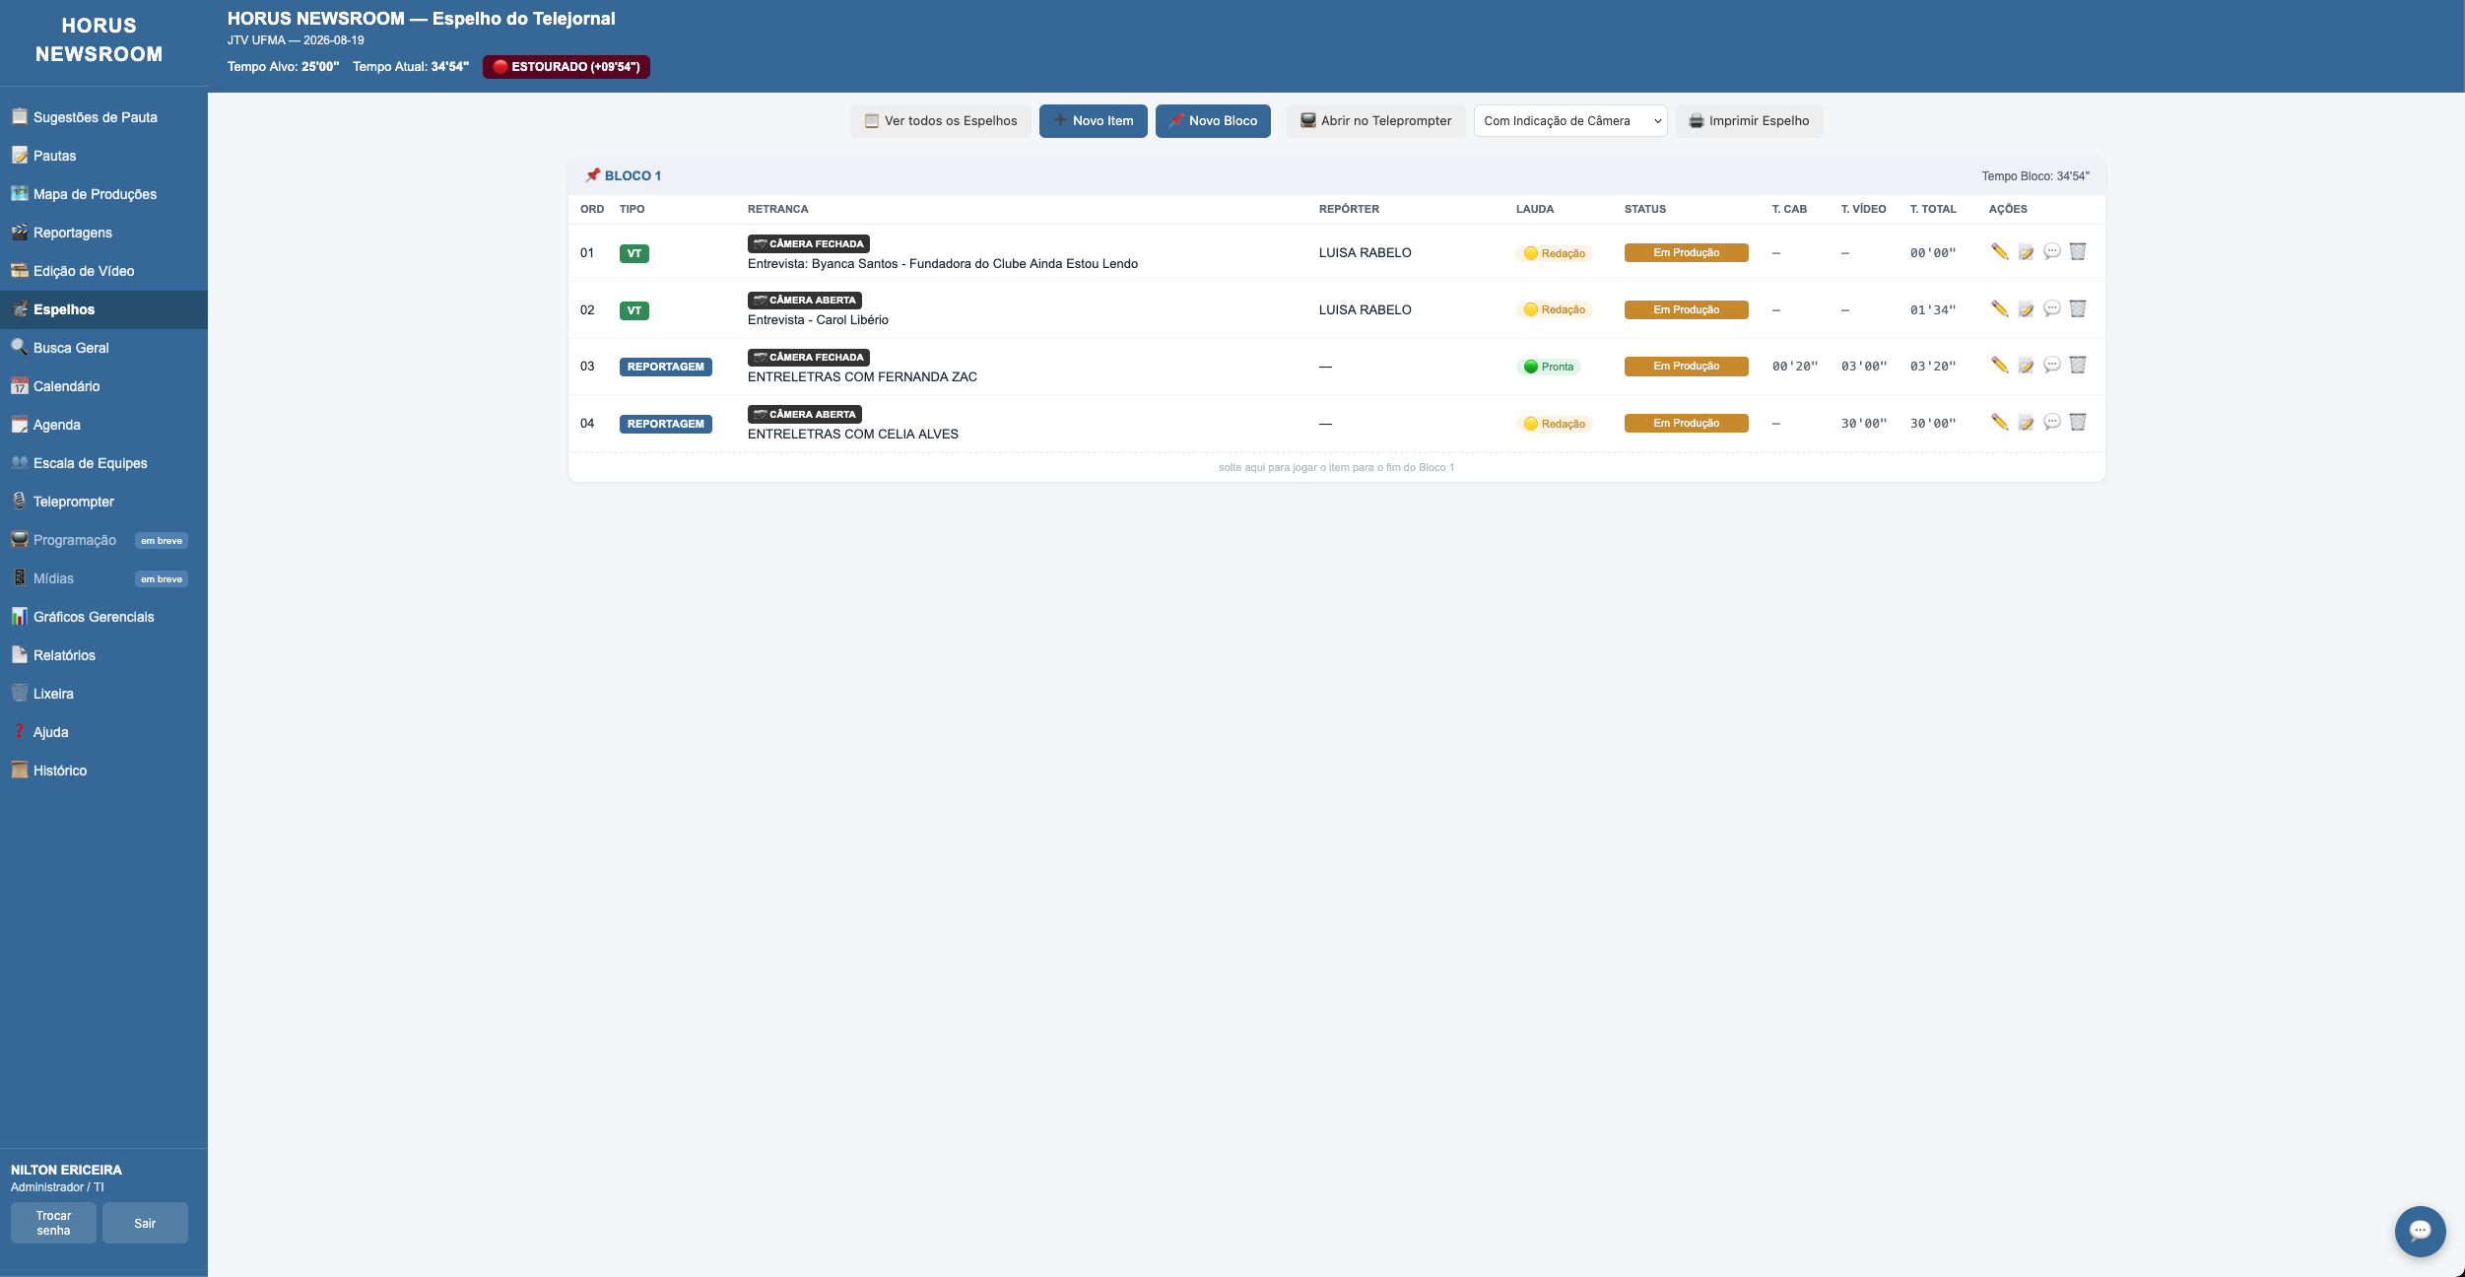Image resolution: width=2465 pixels, height=1277 pixels.
Task: Open notes icon for row 03
Action: 2026,366
